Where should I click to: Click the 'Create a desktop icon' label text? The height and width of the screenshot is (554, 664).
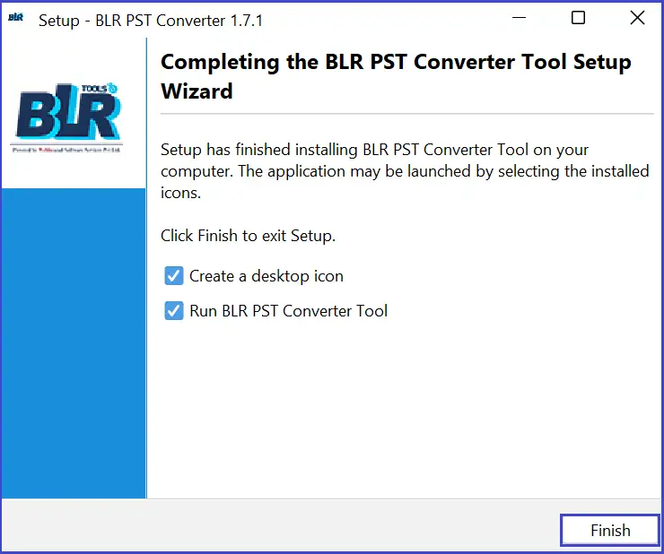coord(266,276)
